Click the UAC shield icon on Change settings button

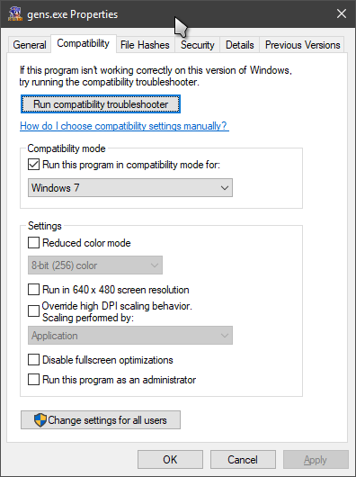40,420
